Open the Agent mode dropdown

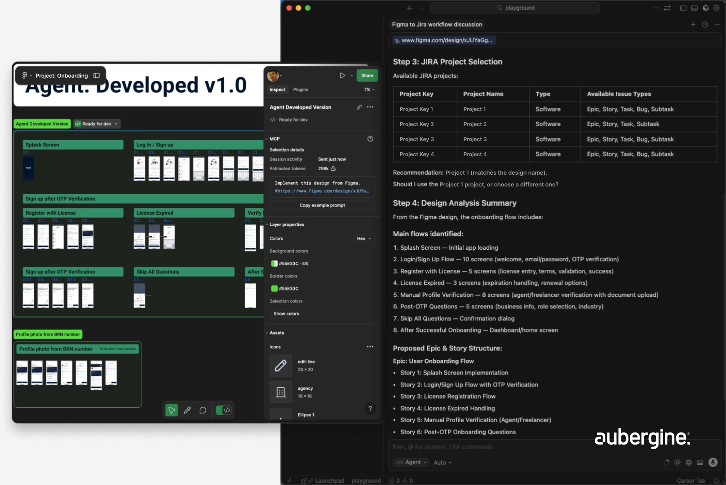412,463
